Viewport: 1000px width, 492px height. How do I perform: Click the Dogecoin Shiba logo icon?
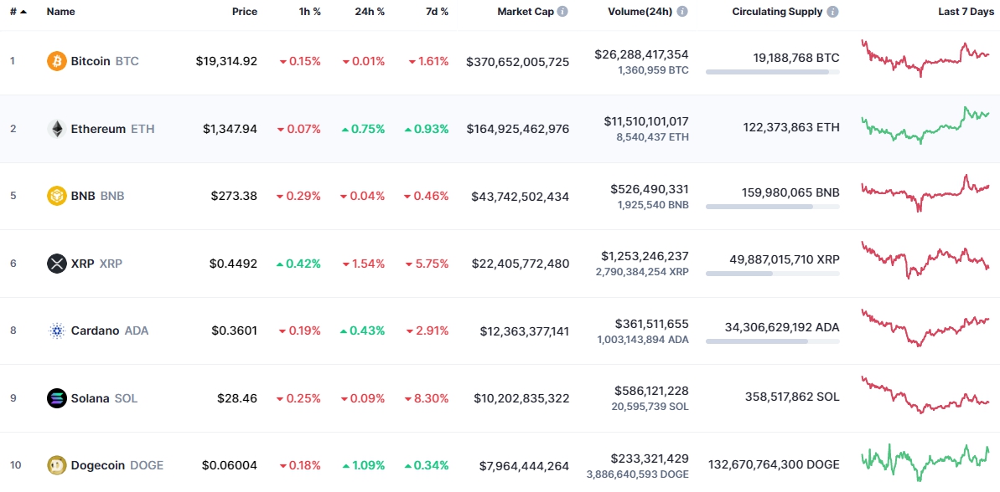tap(57, 465)
